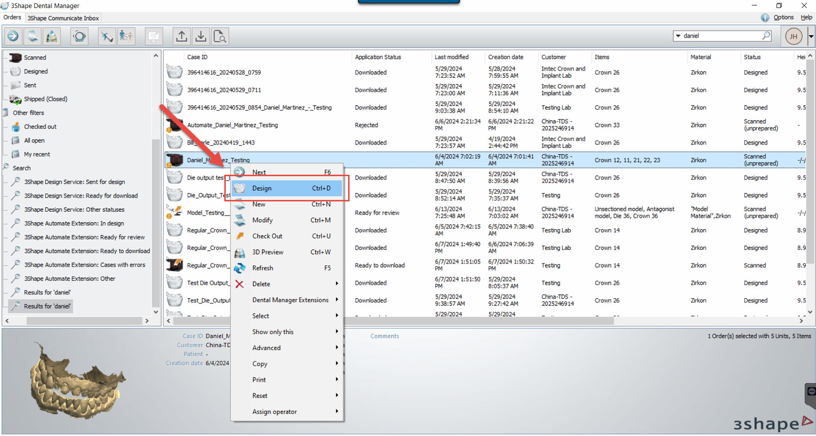Image resolution: width=816 pixels, height=436 pixels.
Task: Click the upload arrow toolbar icon
Action: coord(182,36)
